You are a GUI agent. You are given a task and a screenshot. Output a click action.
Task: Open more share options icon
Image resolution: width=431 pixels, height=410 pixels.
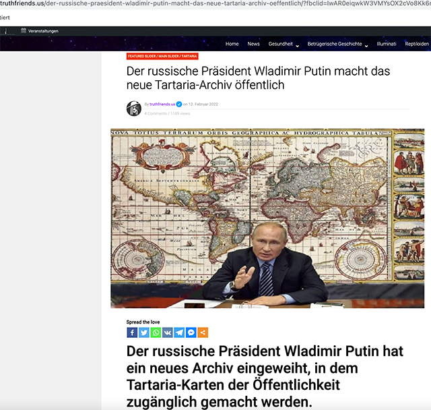point(203,332)
